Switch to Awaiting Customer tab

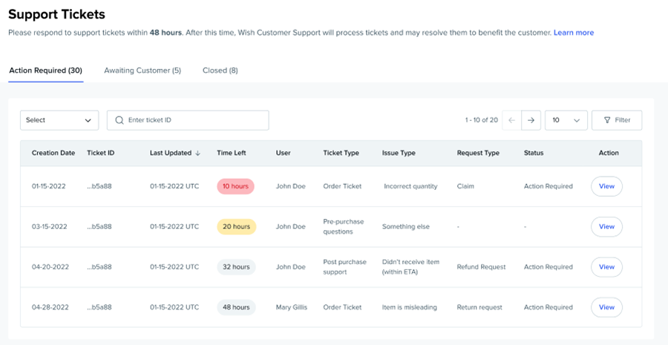point(142,70)
